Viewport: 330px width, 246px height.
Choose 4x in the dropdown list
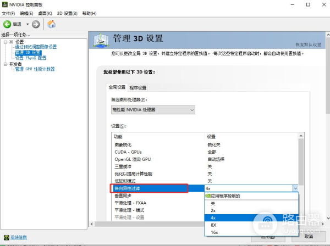pos(251,218)
